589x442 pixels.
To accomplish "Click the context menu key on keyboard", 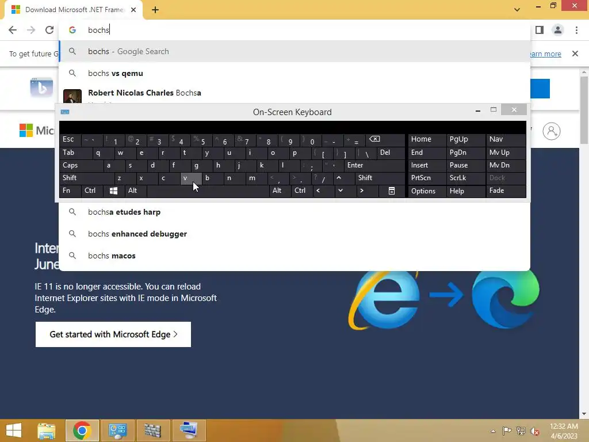I will click(x=391, y=191).
